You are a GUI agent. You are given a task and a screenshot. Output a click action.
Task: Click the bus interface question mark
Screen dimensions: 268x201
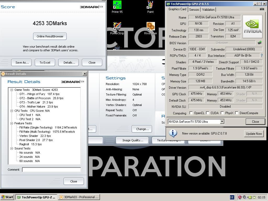261,55
